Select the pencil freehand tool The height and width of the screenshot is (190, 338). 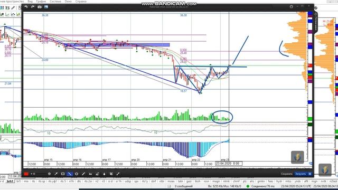tap(83, 174)
